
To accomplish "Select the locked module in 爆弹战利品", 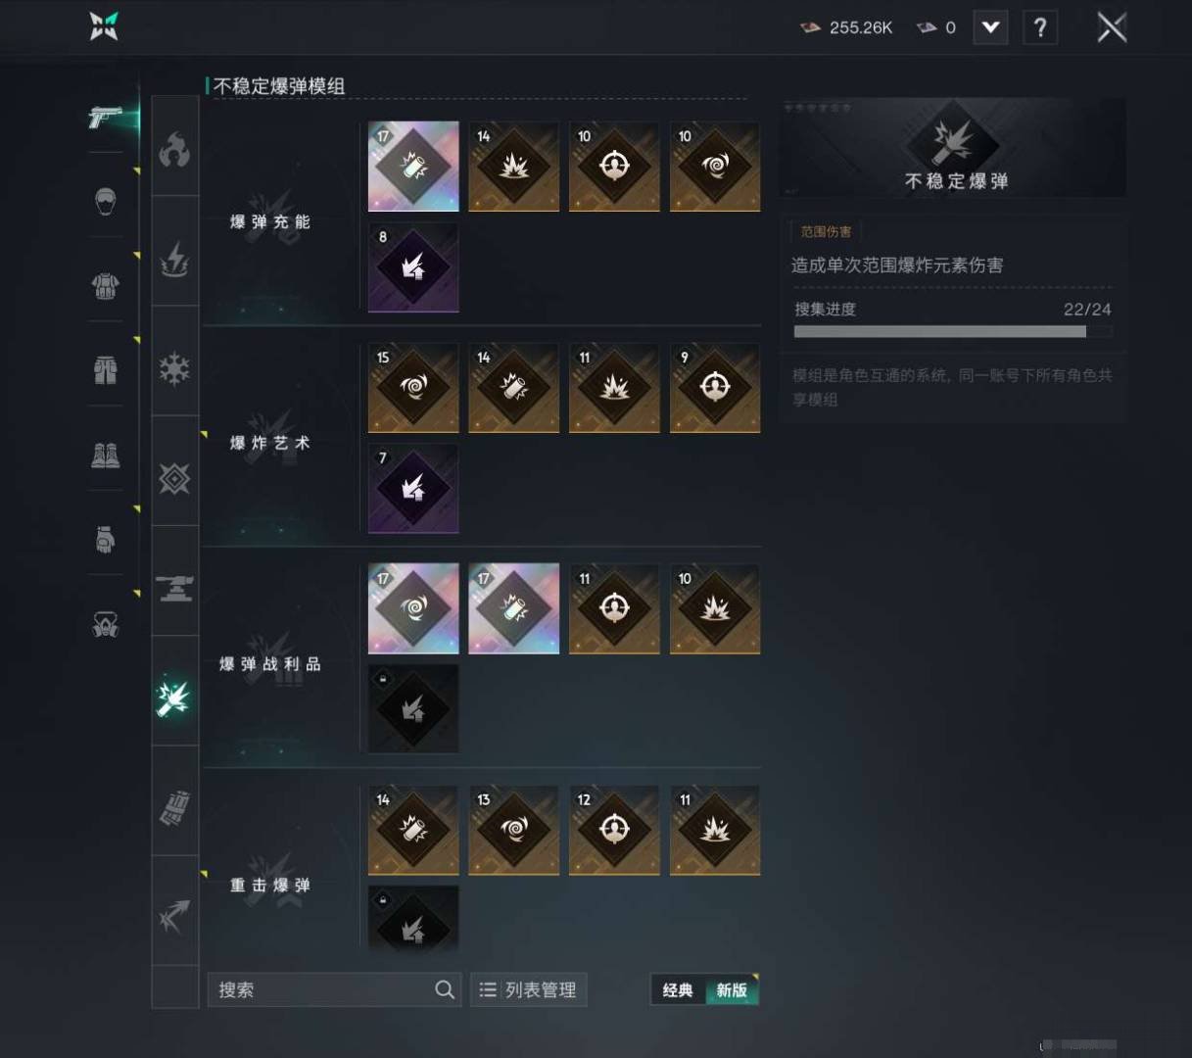I will [x=413, y=709].
